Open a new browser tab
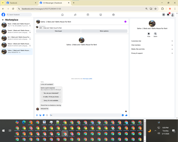Viewport: 178px width, 142px height. 74,3
